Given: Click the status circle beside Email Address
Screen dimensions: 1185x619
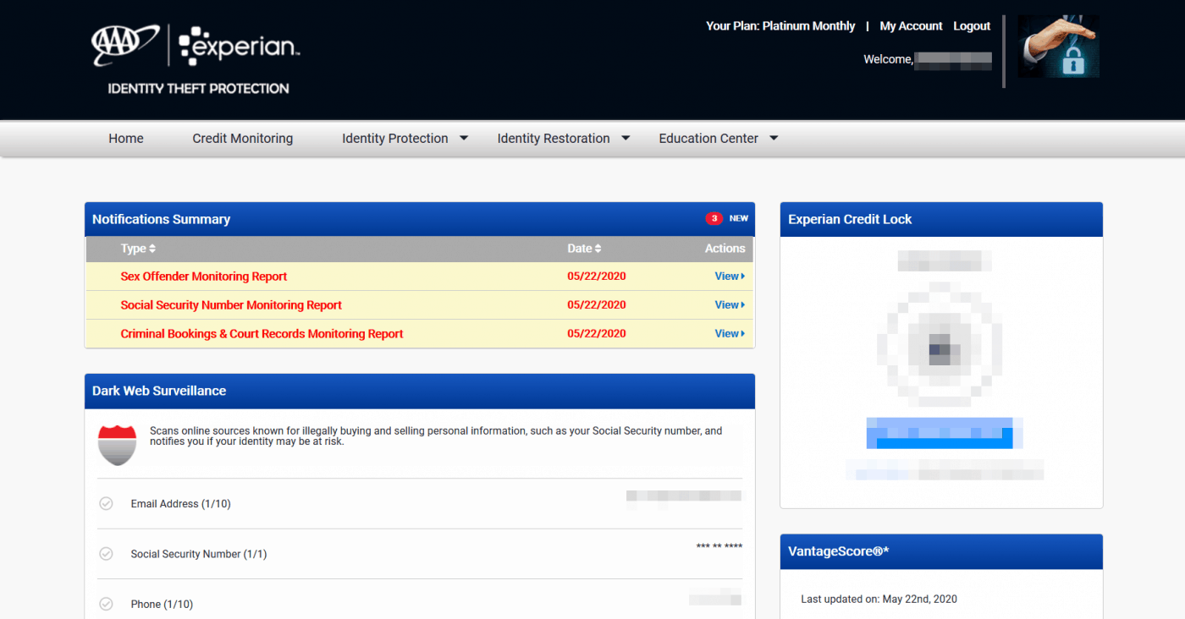Looking at the screenshot, I should [106, 503].
